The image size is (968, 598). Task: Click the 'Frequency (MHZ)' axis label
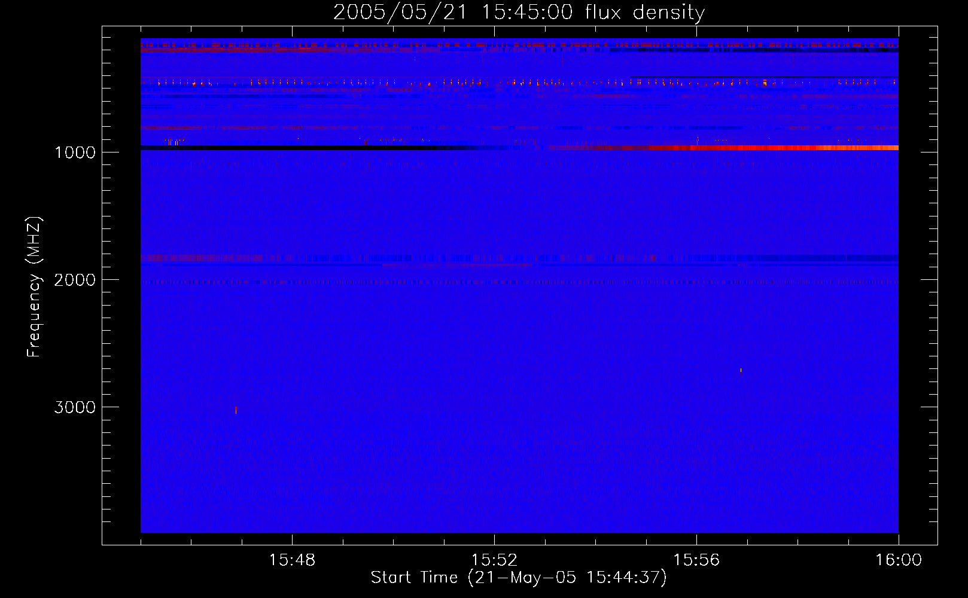[x=34, y=287]
